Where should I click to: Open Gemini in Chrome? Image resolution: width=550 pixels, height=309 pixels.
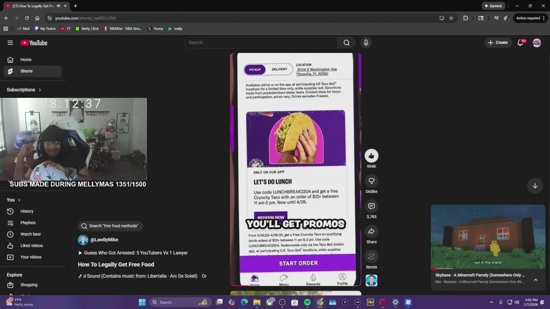click(x=493, y=6)
